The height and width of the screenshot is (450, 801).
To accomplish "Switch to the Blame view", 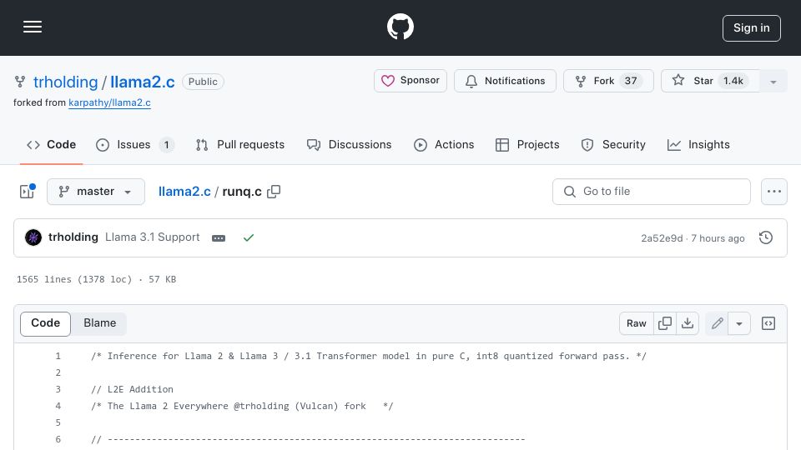I will [x=99, y=323].
